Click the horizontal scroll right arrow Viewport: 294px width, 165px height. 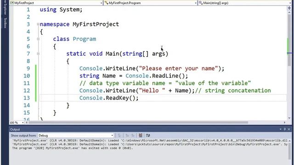pyautogui.click(x=285, y=122)
